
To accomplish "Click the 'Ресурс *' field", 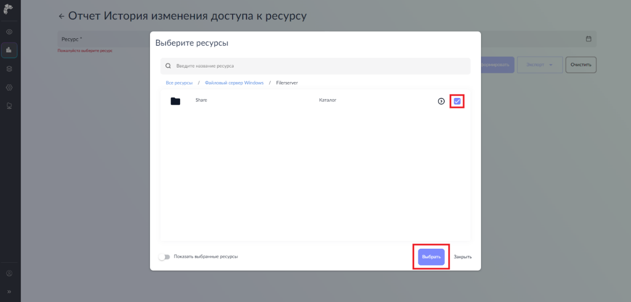I will 104,39.
